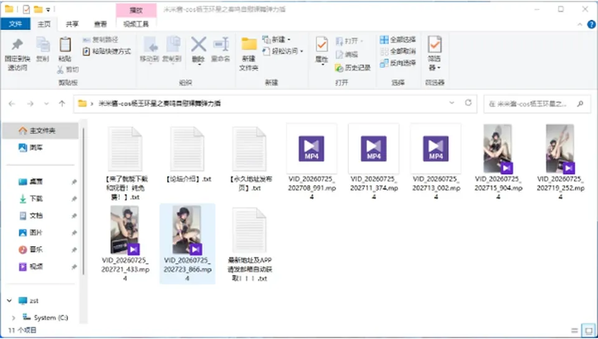Open the 筛选器 dropdown

[x=434, y=54]
